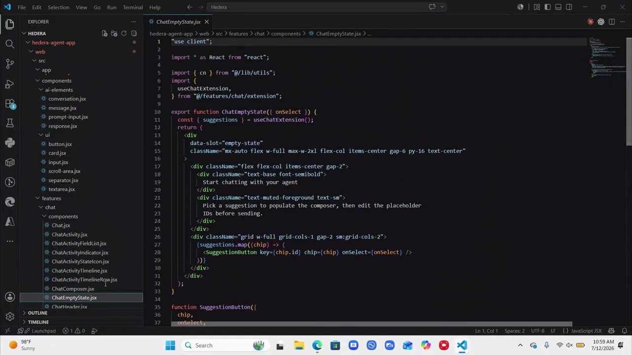
Task: Collapse all folders in Explorer
Action: (134, 34)
